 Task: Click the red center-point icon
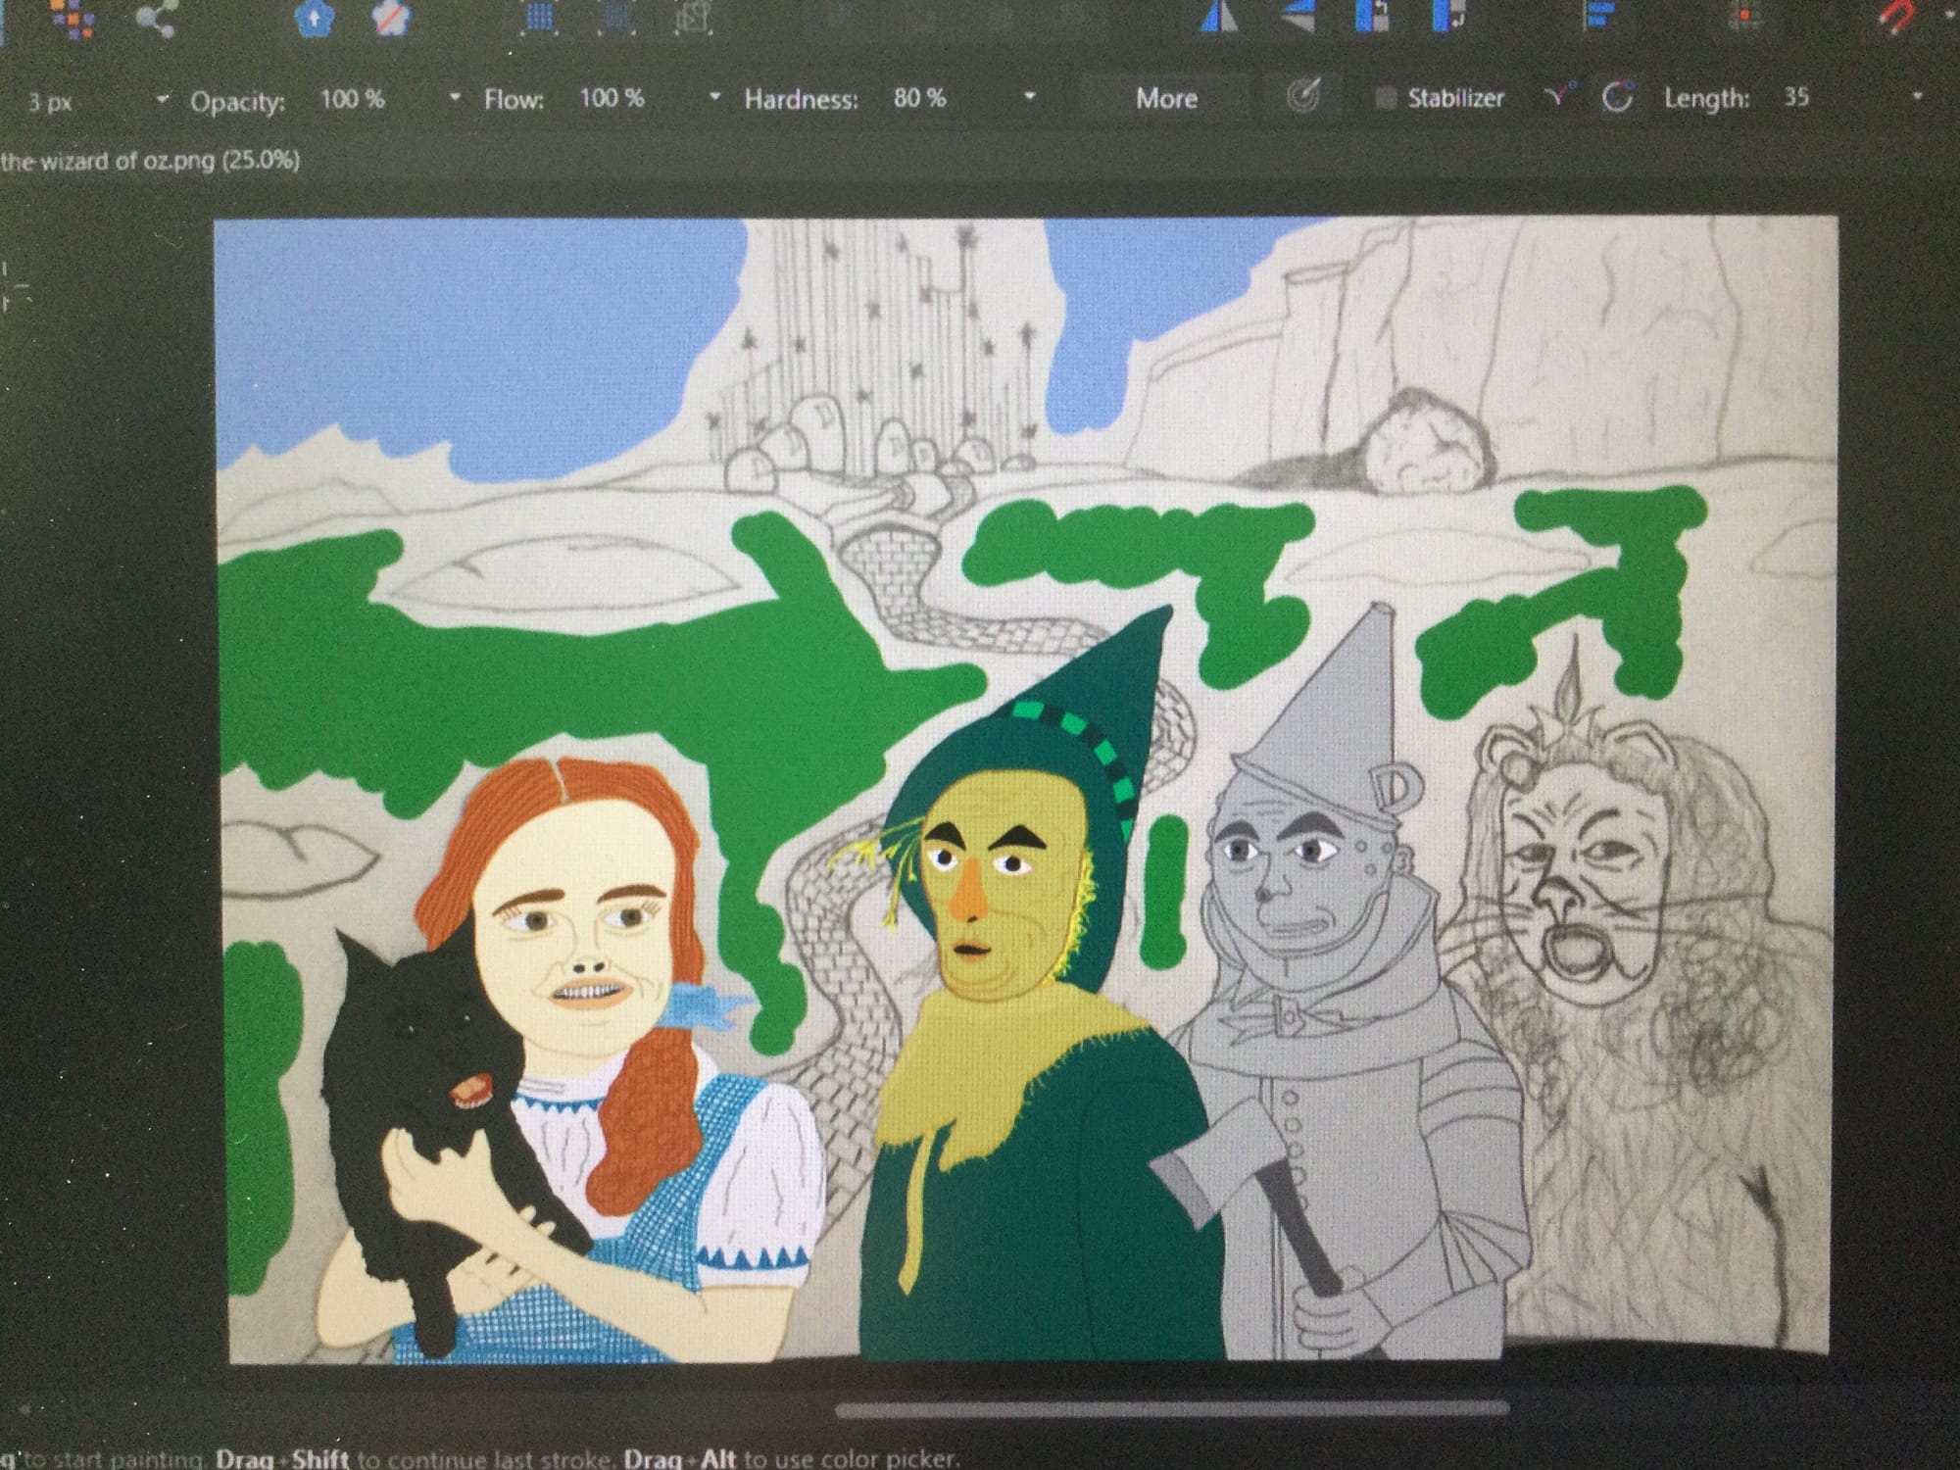coord(1745,18)
